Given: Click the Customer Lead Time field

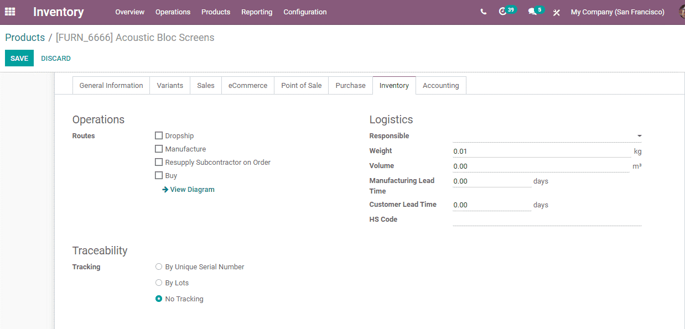Looking at the screenshot, I should point(492,205).
